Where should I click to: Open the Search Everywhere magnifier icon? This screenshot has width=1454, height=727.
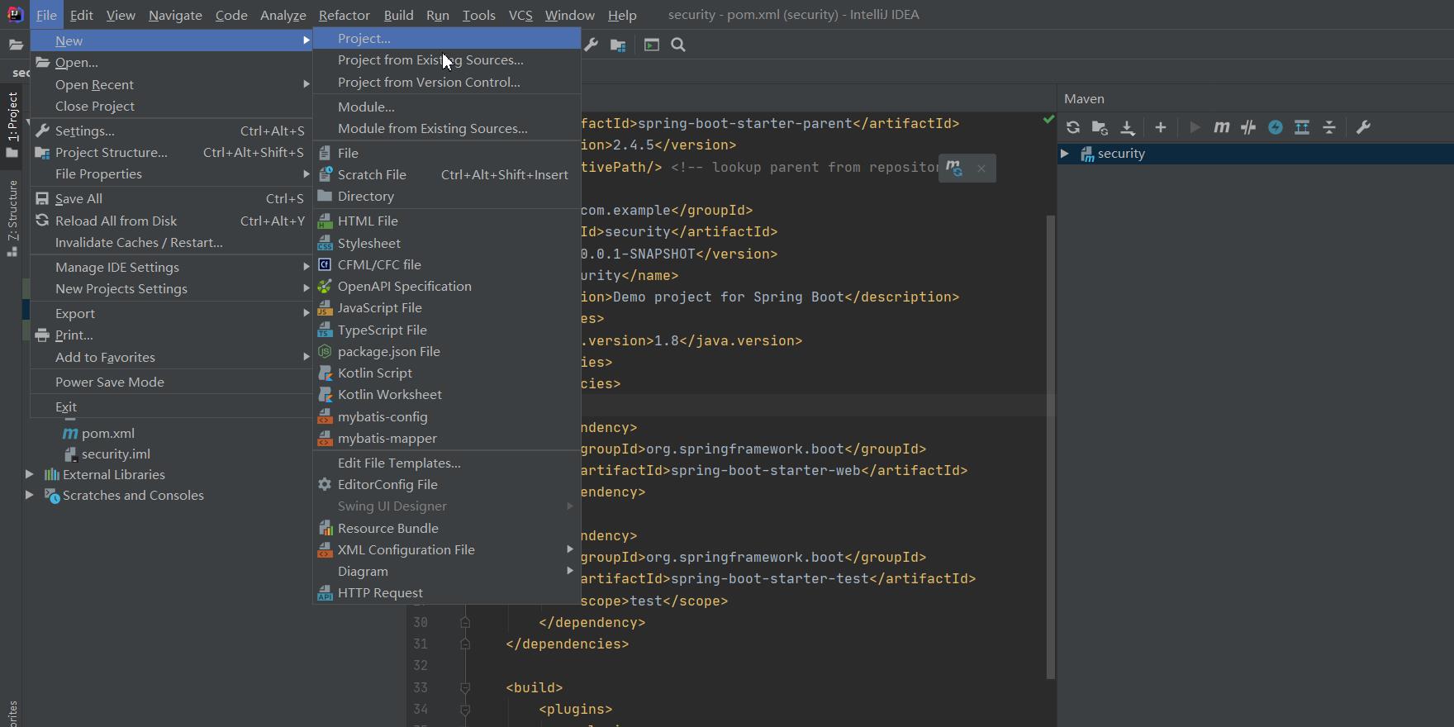click(678, 45)
